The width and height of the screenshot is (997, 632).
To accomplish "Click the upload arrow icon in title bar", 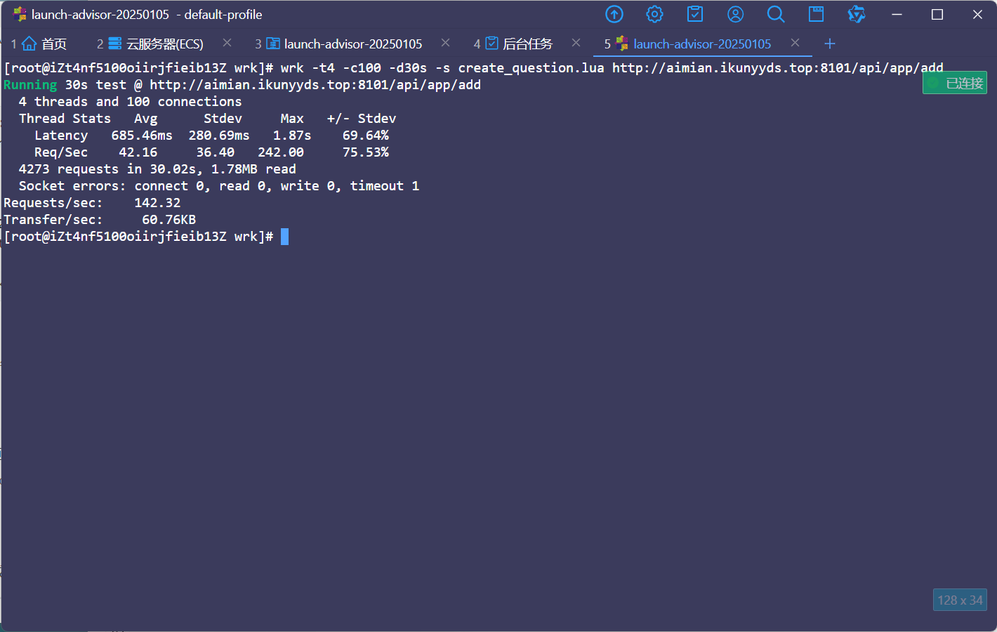I will (x=614, y=14).
